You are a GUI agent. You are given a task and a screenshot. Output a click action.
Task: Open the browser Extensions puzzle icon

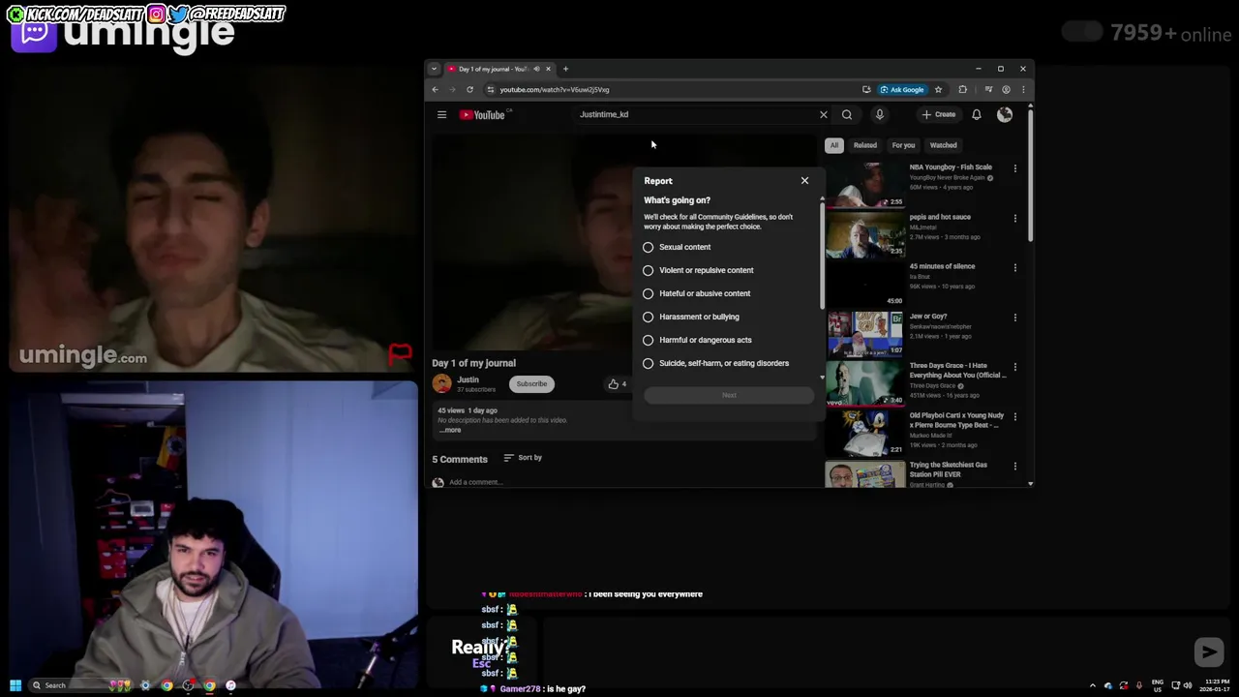pos(962,89)
